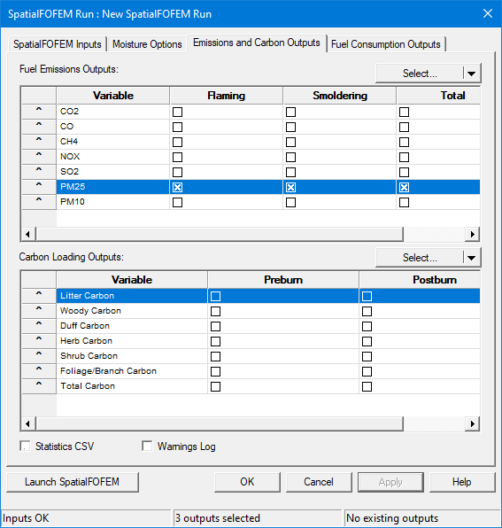502x528 pixels.
Task: Tick the CH4 Total checkbox
Action: (404, 142)
